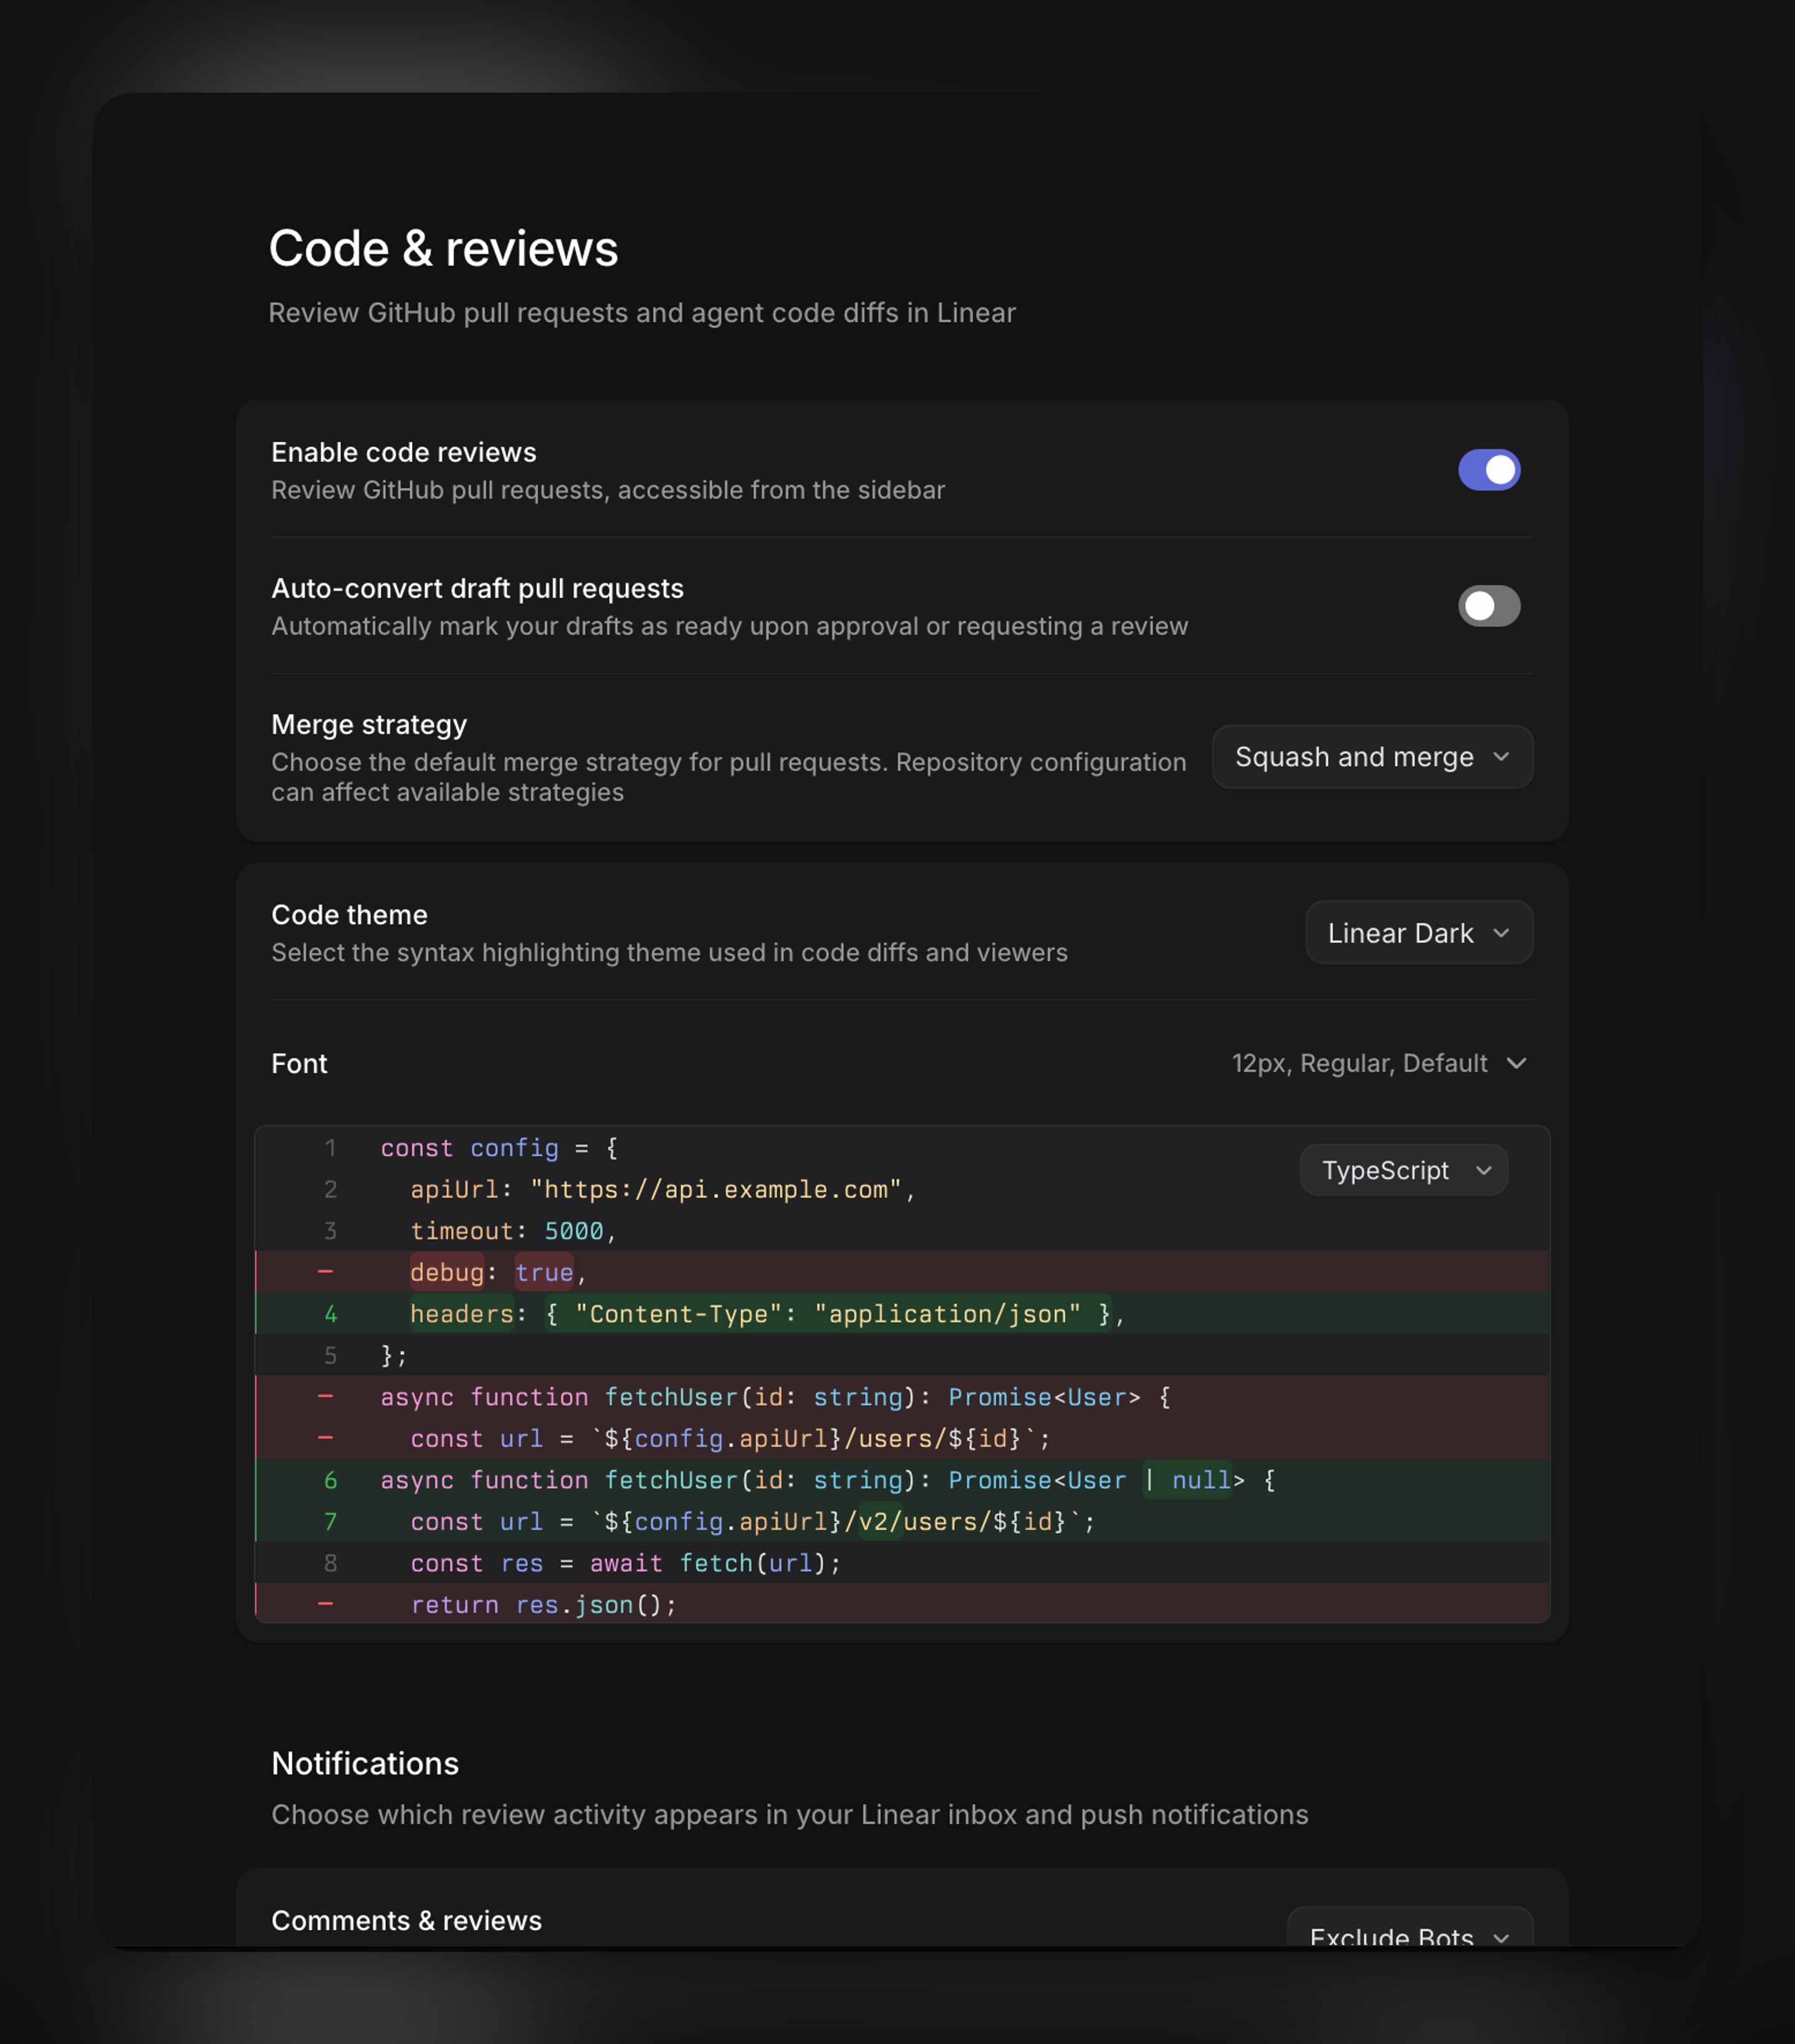Click the added line 7 with /v2/users/
This screenshot has width=1795, height=2044.
902,1521
